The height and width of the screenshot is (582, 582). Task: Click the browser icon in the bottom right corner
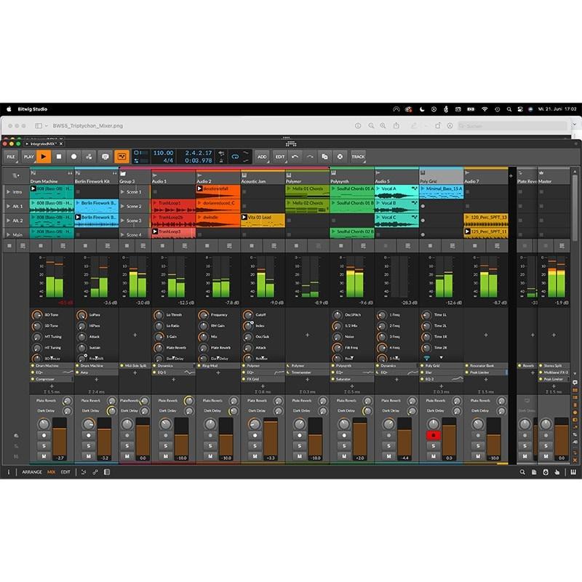click(573, 471)
